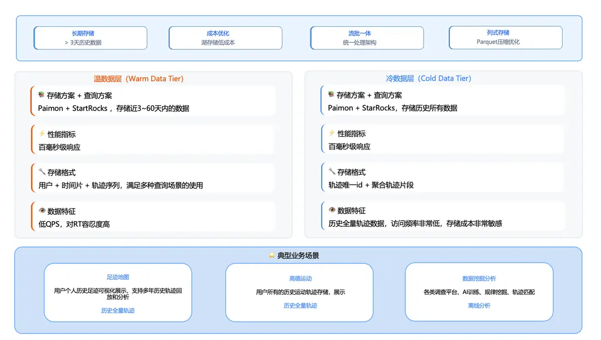Click the 低QPS，对RT容忍度高 line
Image resolution: width=601 pixels, height=340 pixels.
tap(74, 224)
